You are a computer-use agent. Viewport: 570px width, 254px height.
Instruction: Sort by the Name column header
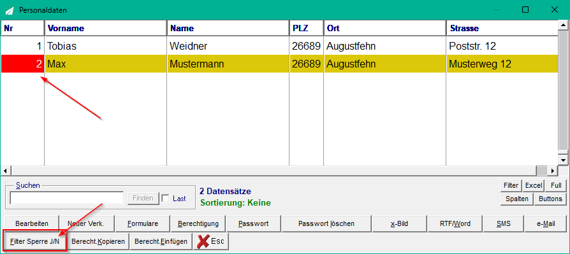[228, 28]
